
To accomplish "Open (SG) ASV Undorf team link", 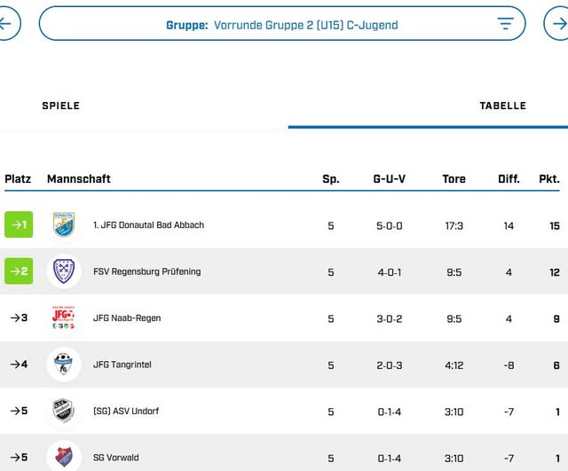I will point(126,412).
